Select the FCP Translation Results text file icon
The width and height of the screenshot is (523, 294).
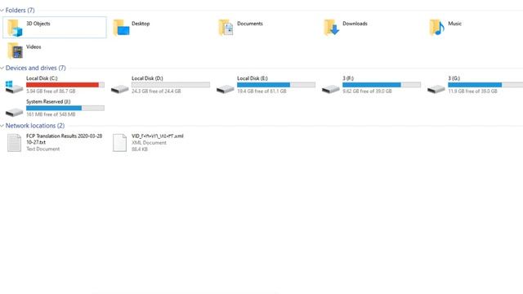(15, 143)
